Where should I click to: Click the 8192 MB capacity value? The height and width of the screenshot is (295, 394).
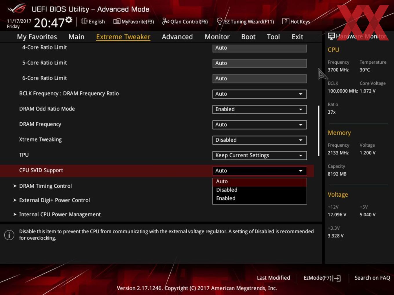click(337, 174)
